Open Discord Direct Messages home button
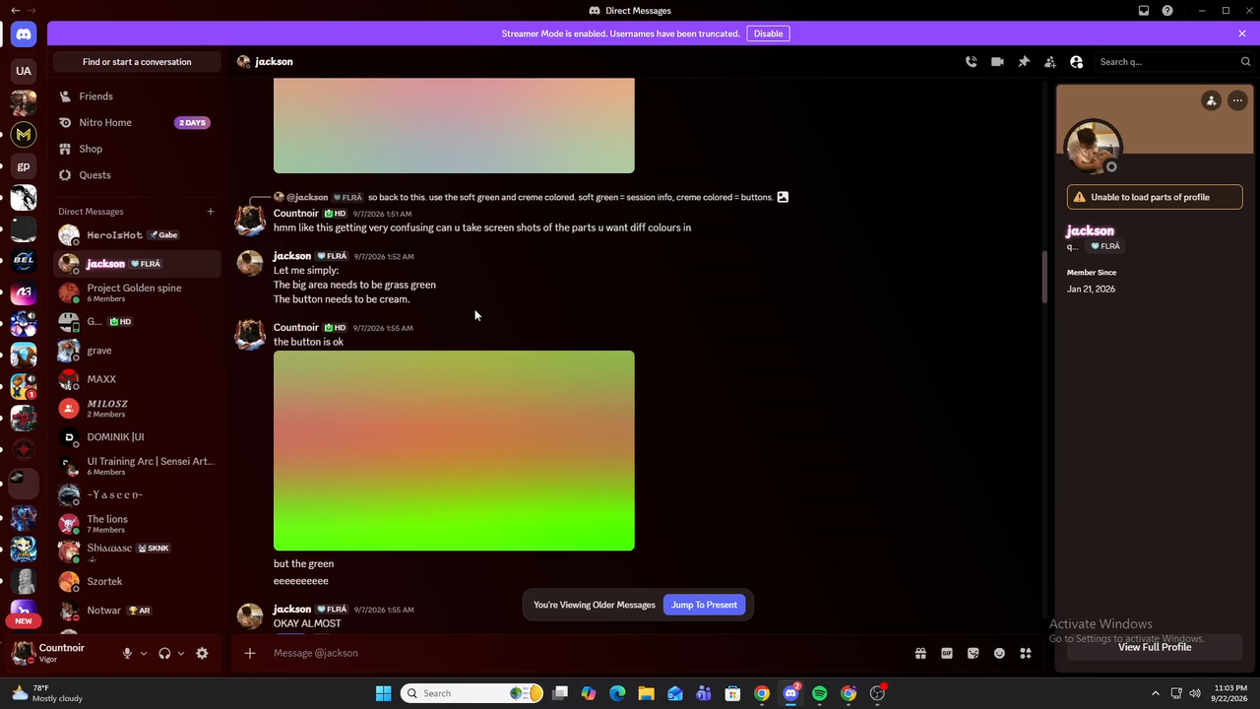The image size is (1260, 709). (24, 34)
